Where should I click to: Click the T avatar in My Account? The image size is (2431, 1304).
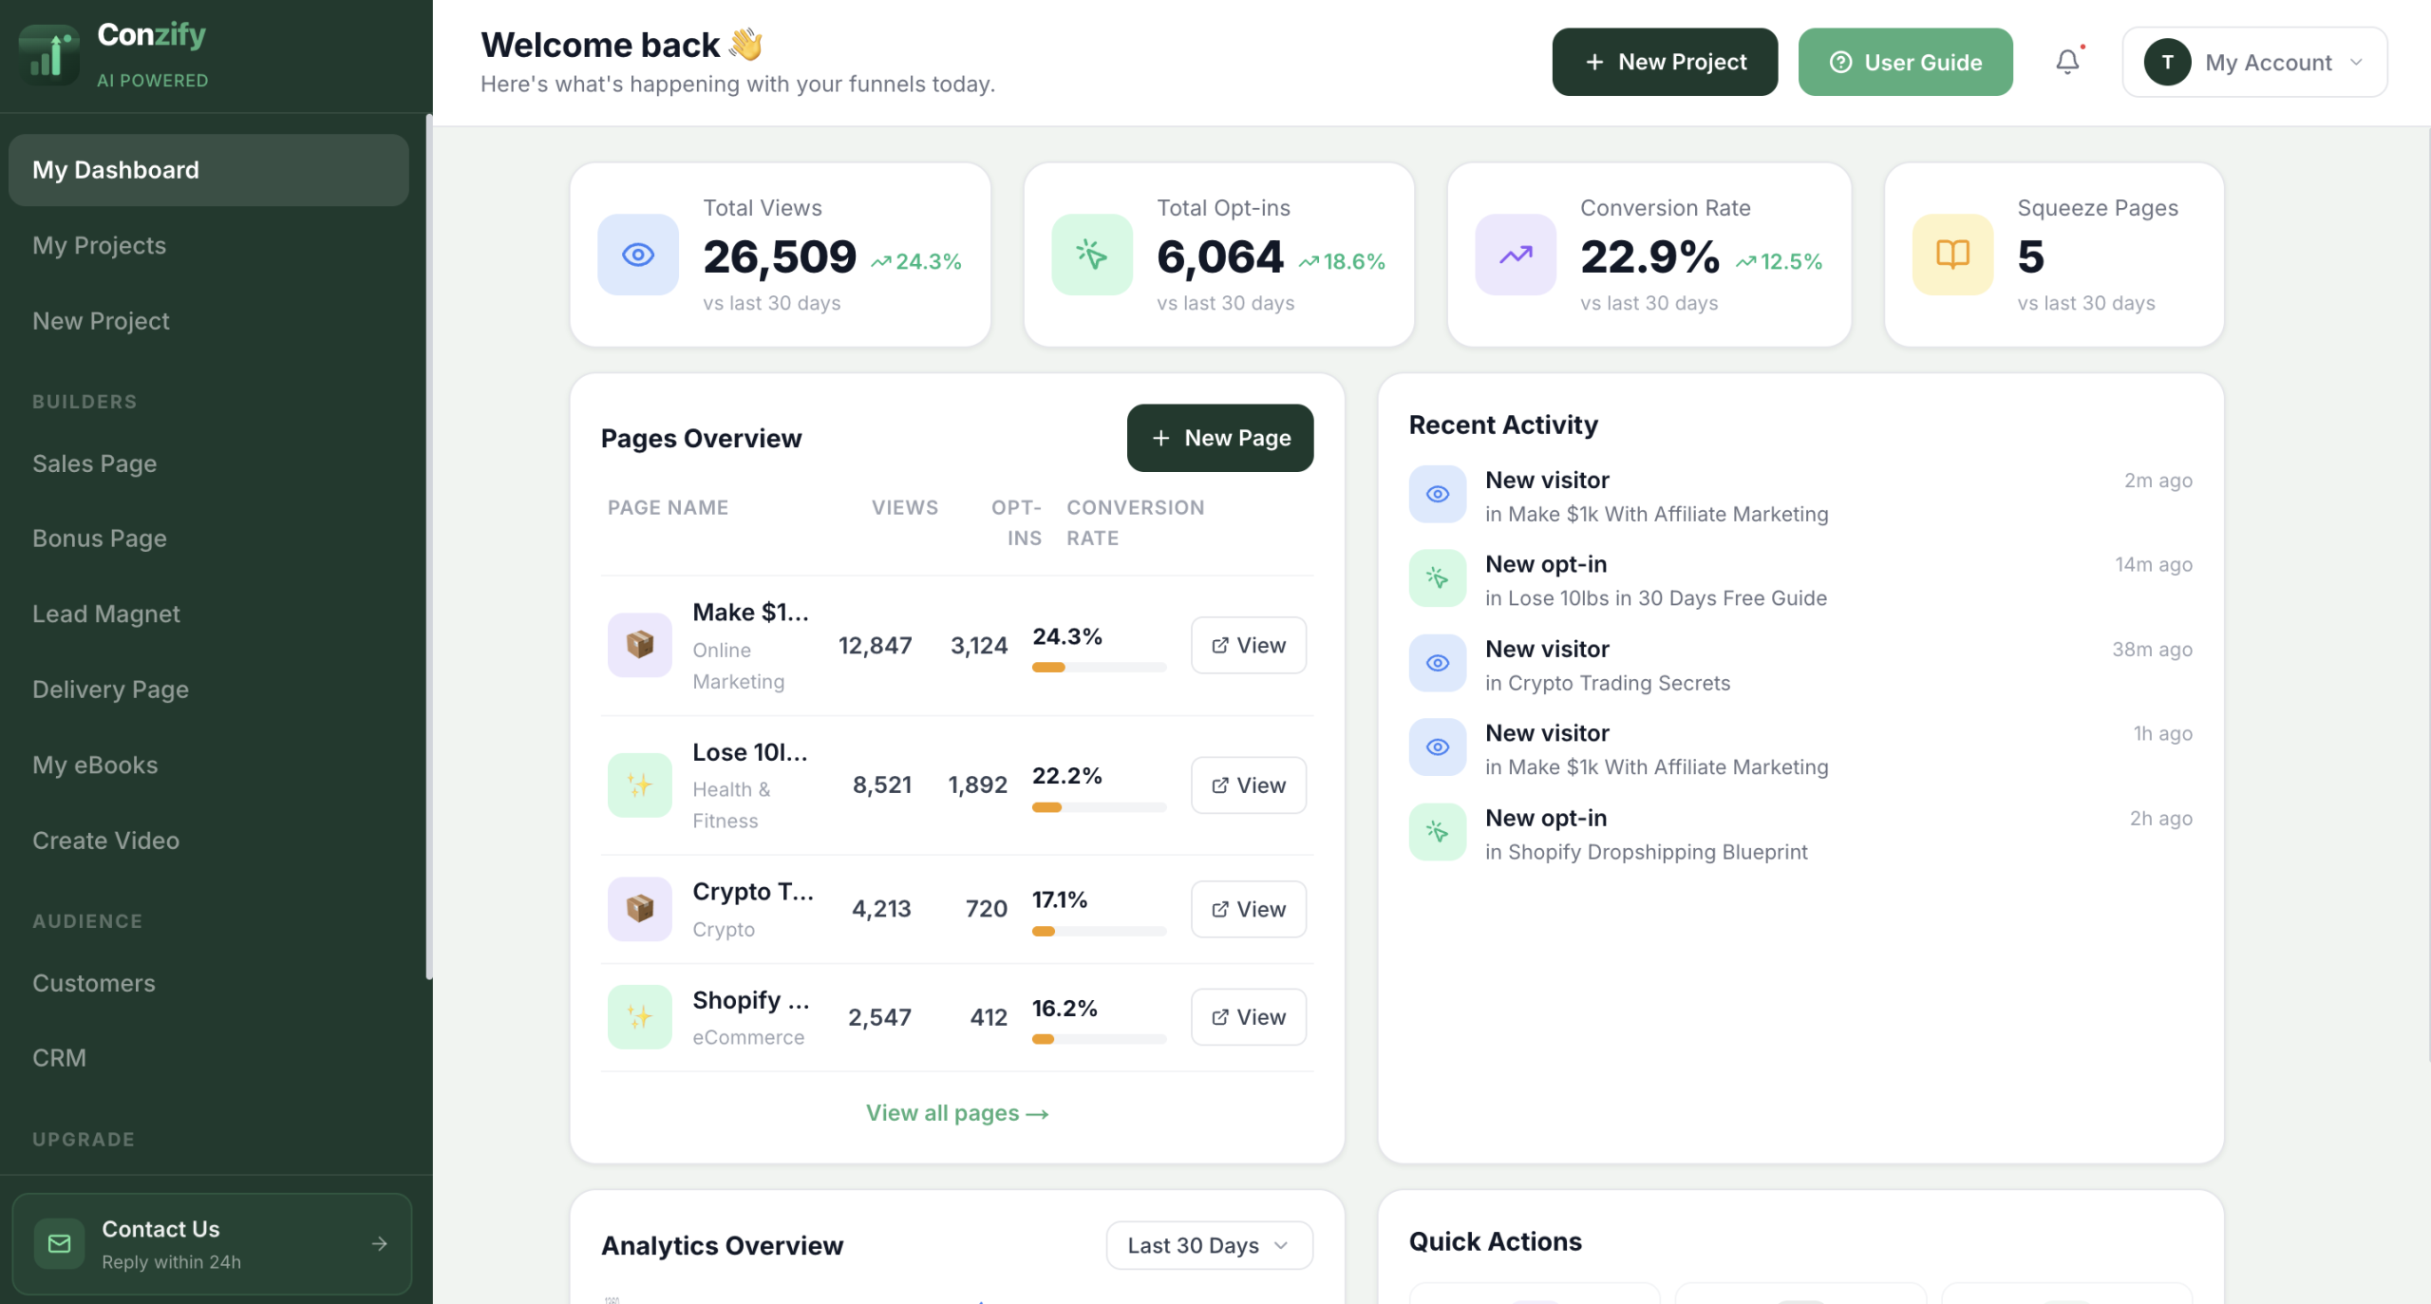(x=2167, y=63)
